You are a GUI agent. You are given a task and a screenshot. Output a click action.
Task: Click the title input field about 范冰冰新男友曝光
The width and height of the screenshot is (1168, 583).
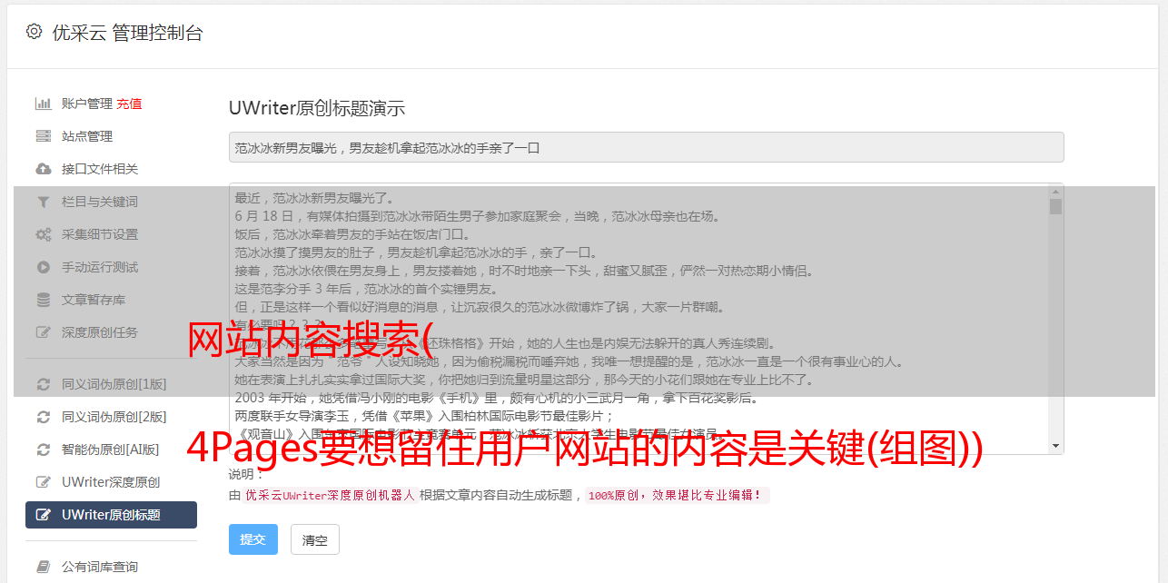coord(646,147)
